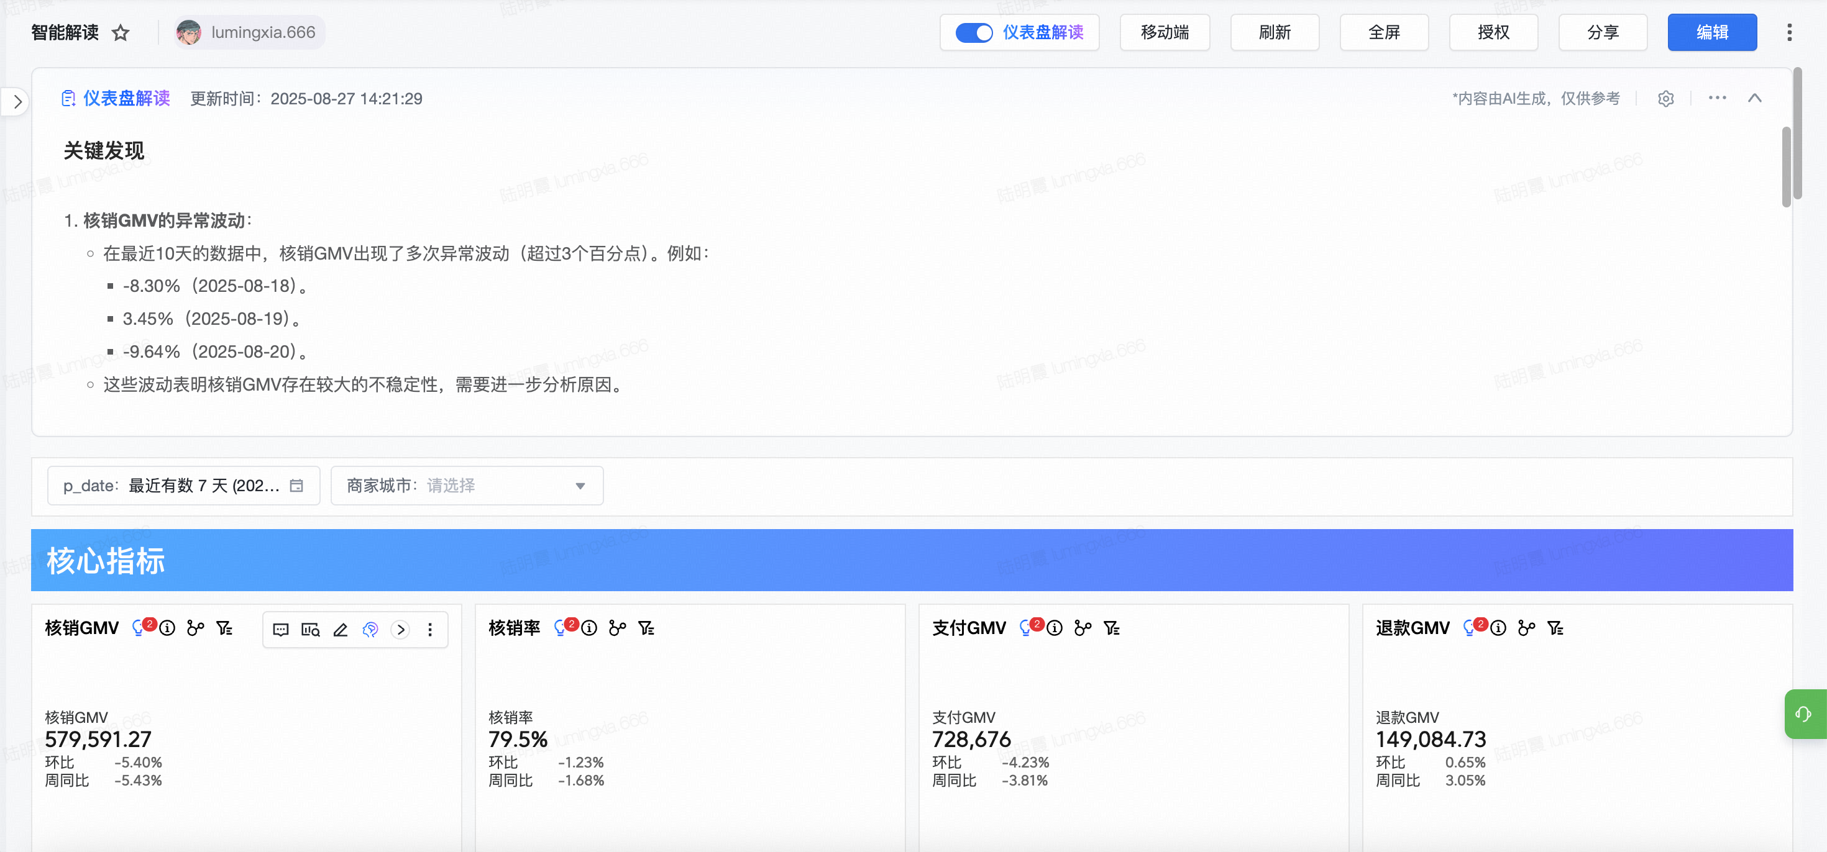Open three-dots menu in 仪表盘解读 panel

tap(1717, 98)
